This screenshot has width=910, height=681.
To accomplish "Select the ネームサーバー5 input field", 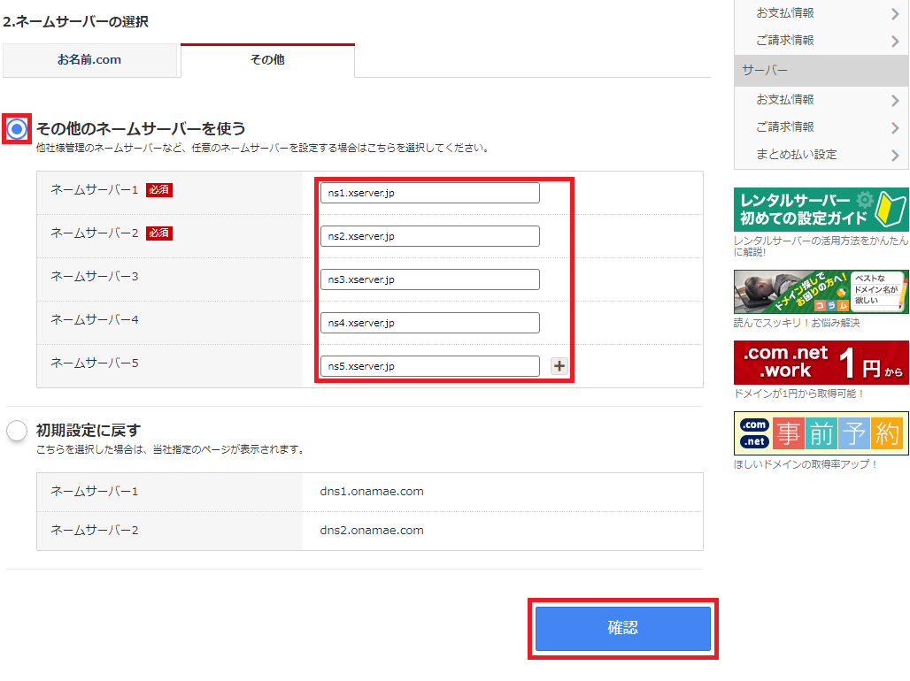I will pyautogui.click(x=430, y=366).
